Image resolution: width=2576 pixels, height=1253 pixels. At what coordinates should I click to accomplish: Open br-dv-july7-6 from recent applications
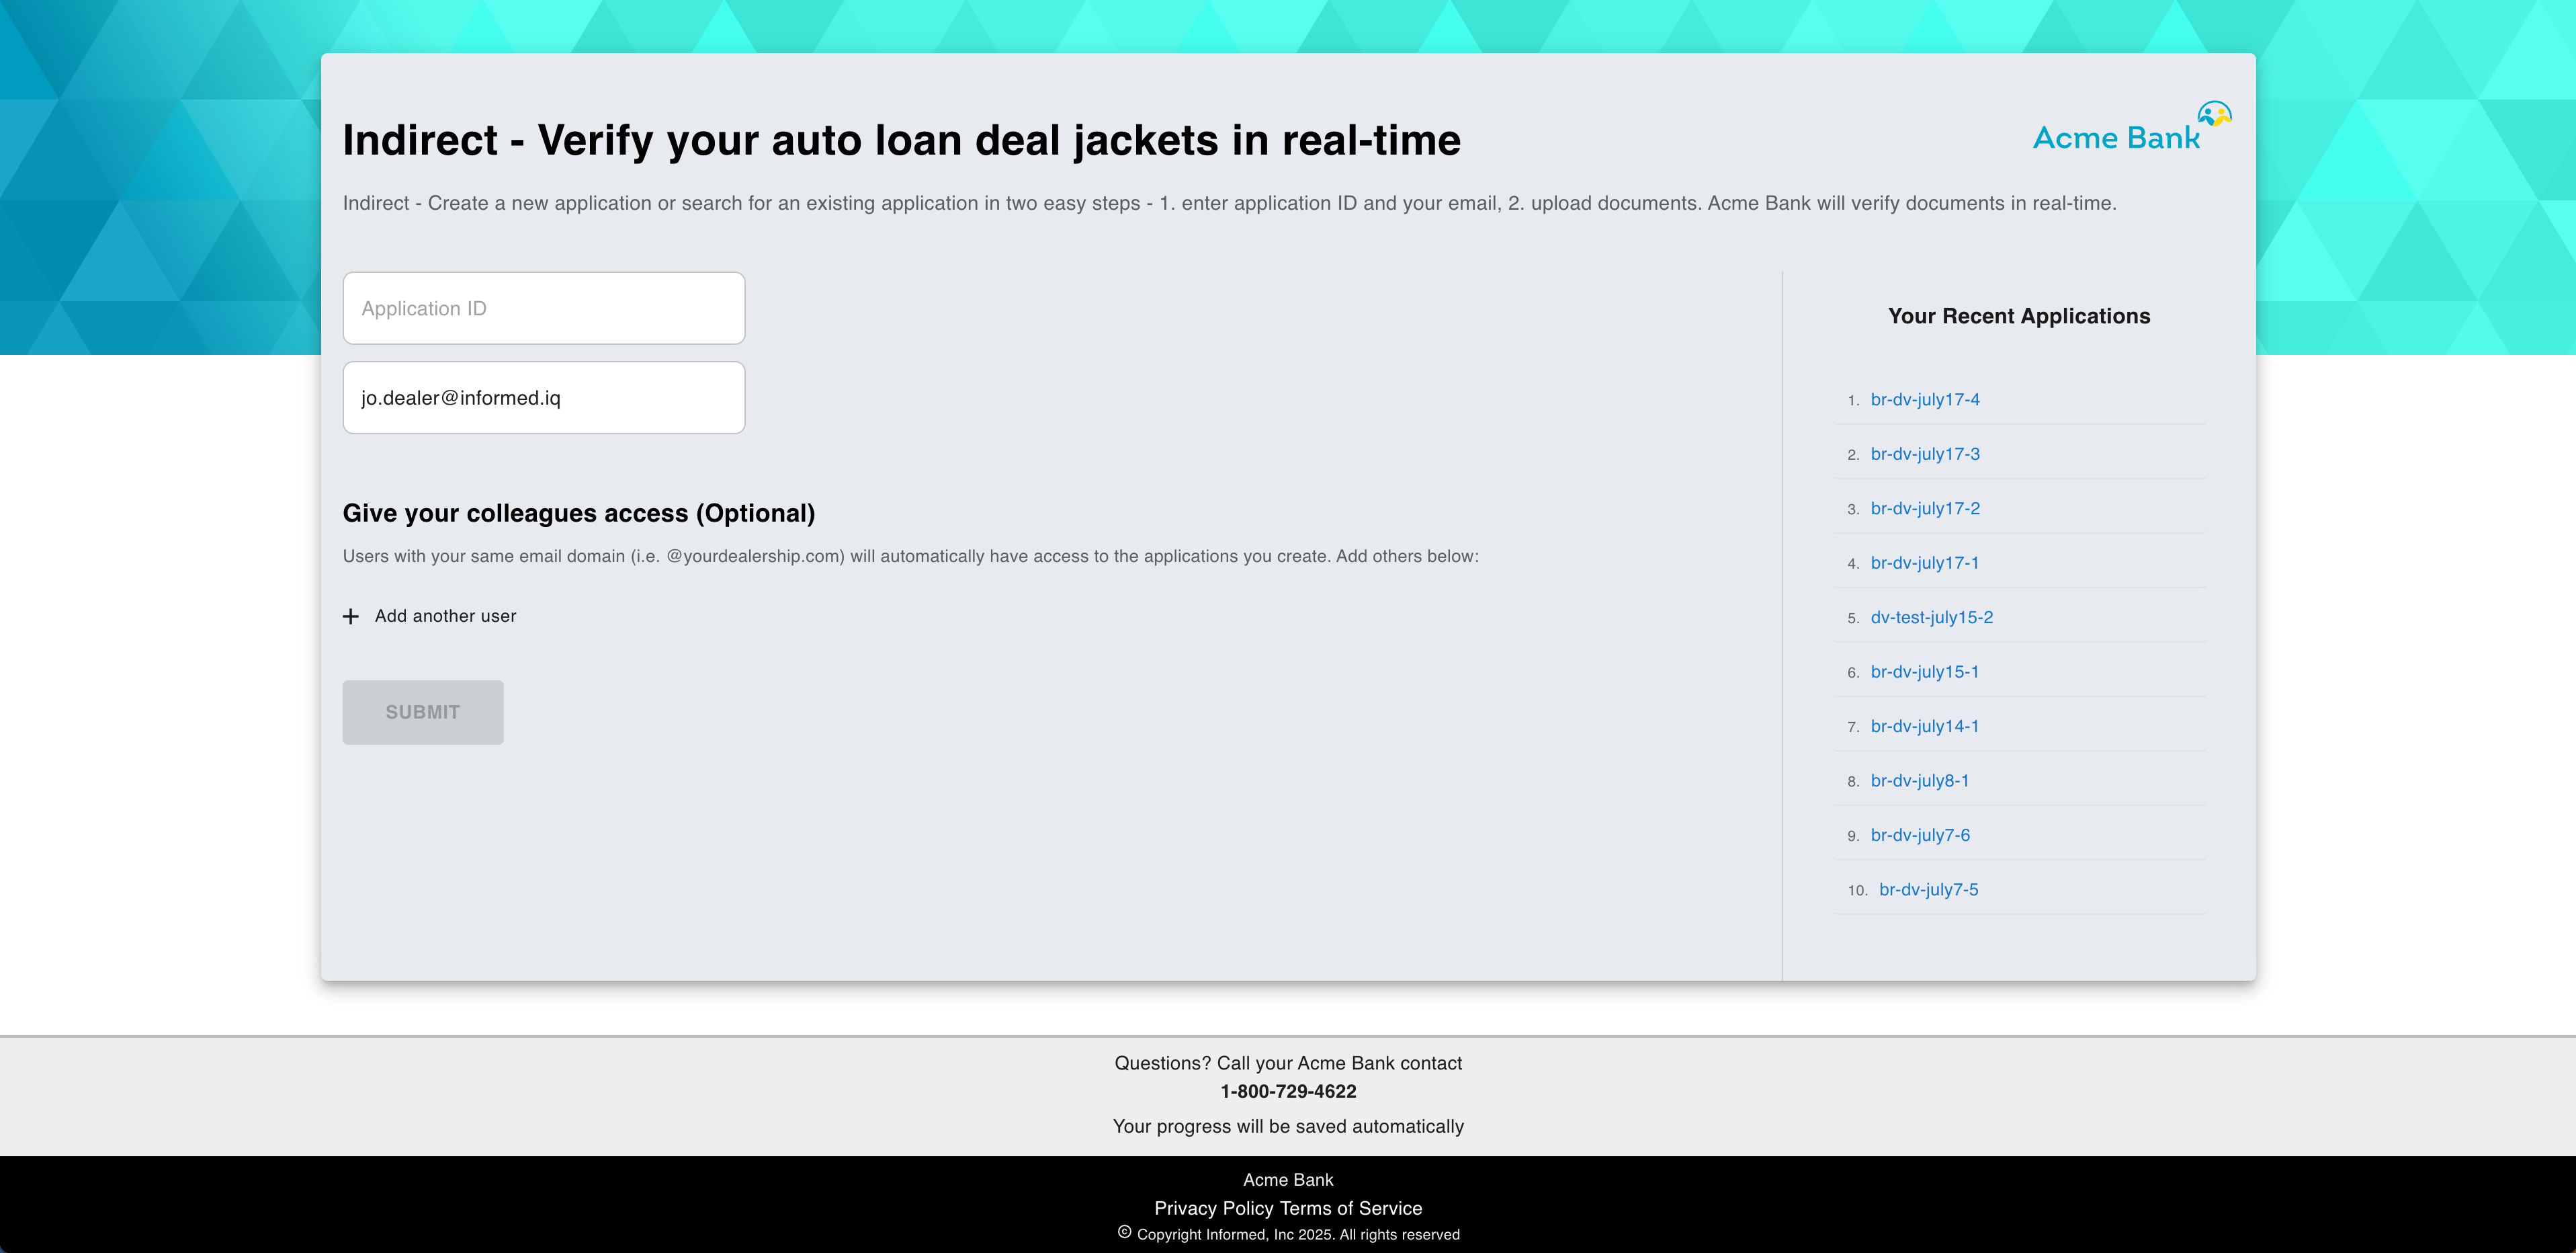(1920, 836)
